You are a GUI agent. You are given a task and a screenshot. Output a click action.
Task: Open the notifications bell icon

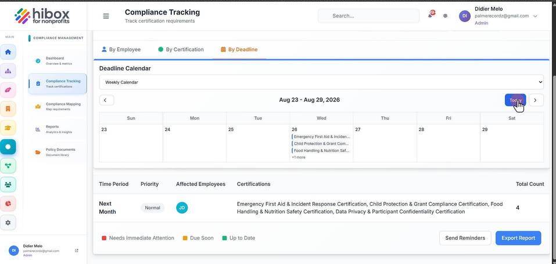431,15
